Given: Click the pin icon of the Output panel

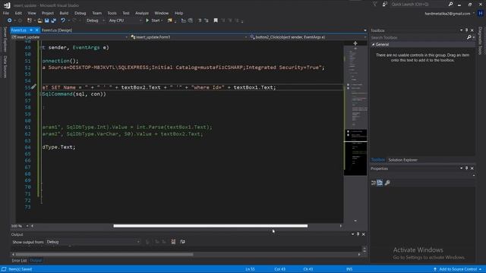Looking at the screenshot, I should (358, 234).
